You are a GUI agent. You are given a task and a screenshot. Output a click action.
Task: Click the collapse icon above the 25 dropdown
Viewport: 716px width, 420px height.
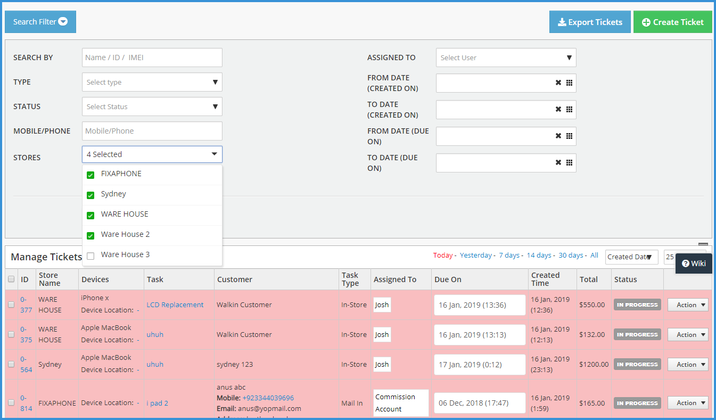pos(703,245)
